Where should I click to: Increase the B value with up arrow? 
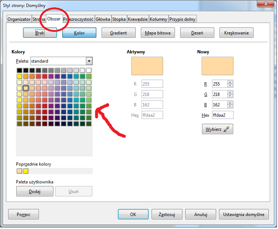tap(230, 103)
